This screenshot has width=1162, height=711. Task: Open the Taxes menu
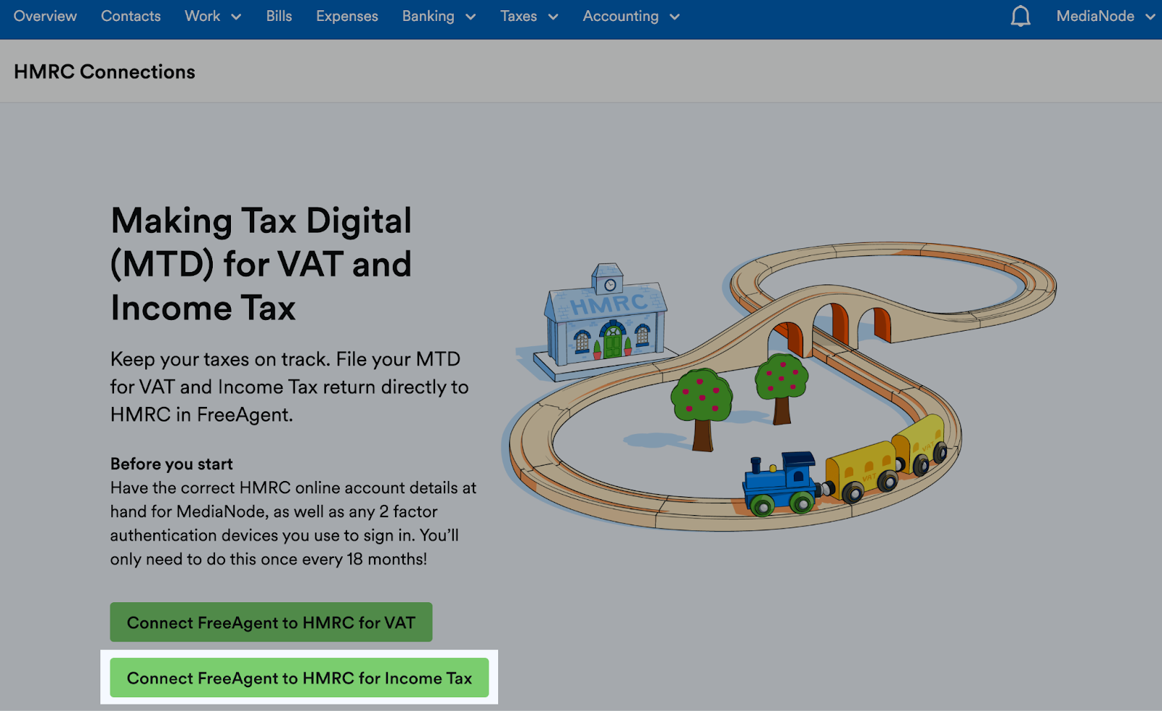pos(529,16)
